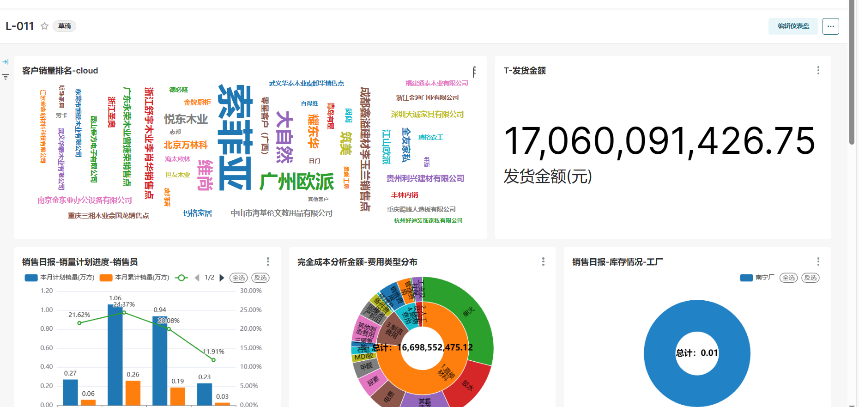Click 中山市海基伦文教用品有限公司 in the word cloud

pos(282,213)
